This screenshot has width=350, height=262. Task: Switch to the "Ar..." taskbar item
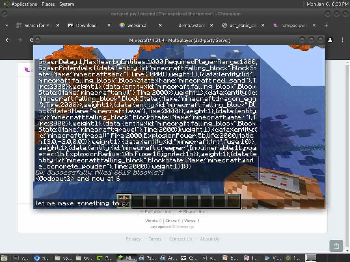[168, 258]
